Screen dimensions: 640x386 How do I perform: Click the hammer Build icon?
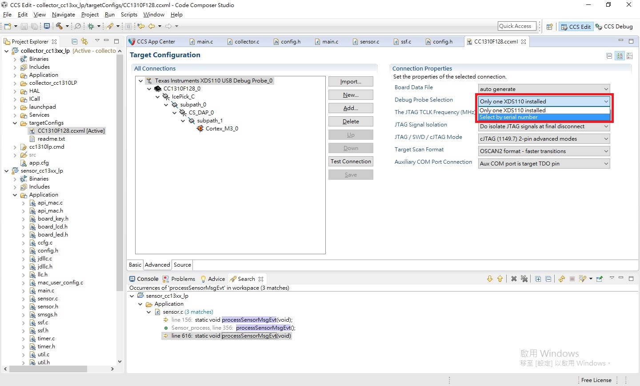click(x=59, y=27)
